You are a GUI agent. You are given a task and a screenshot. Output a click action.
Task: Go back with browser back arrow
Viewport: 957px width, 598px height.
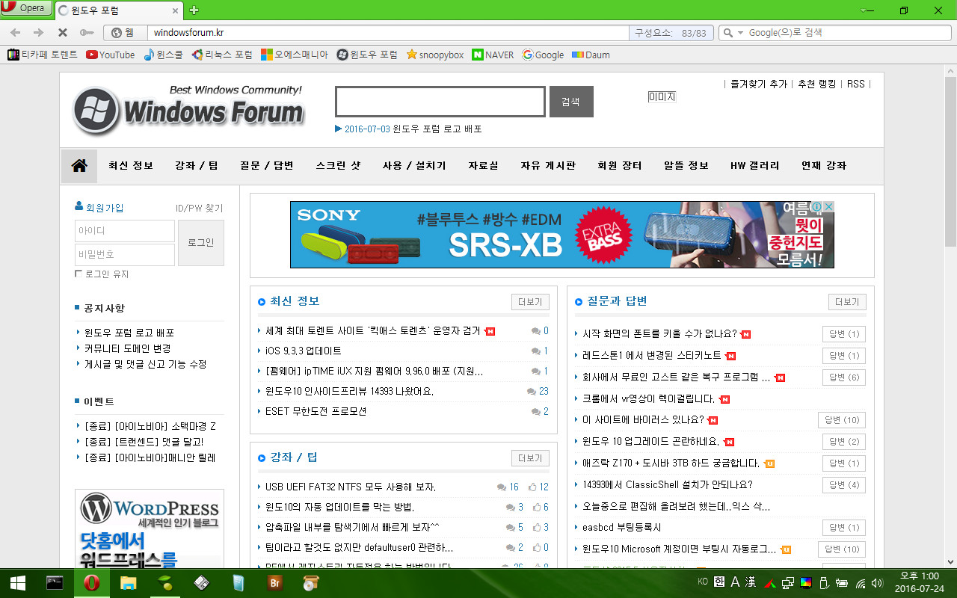(x=15, y=33)
